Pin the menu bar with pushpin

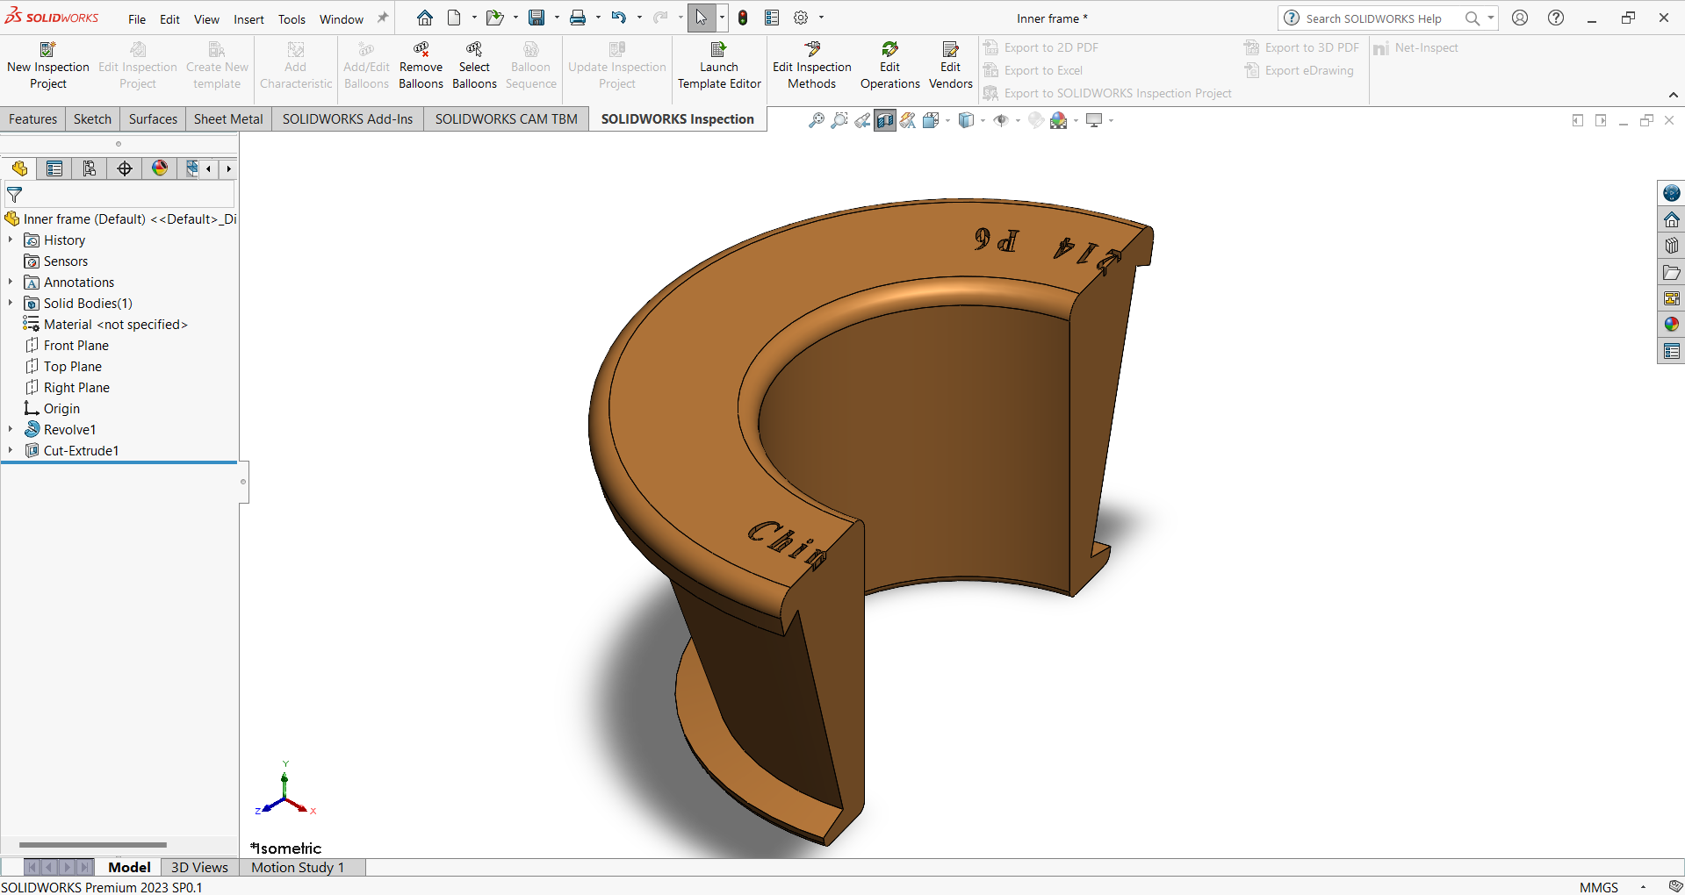(x=383, y=18)
